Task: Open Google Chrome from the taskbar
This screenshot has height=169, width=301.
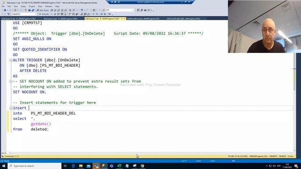Action: (x=142, y=166)
